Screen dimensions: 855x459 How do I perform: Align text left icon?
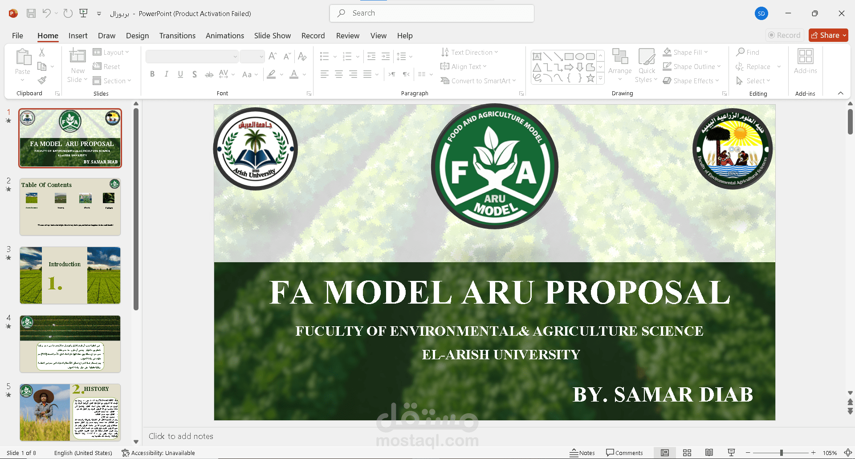pyautogui.click(x=325, y=74)
